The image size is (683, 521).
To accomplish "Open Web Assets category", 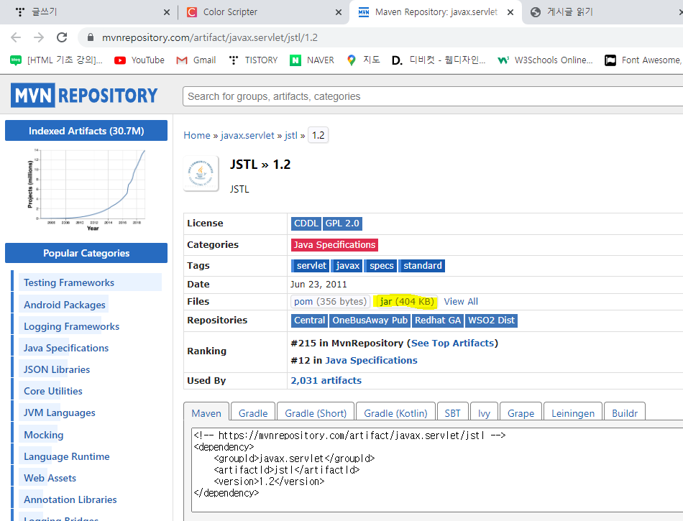I will tap(50, 478).
